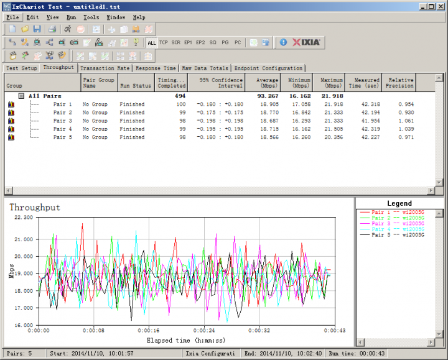Select the Throughput tab
The image size is (448, 360).
[x=58, y=67]
